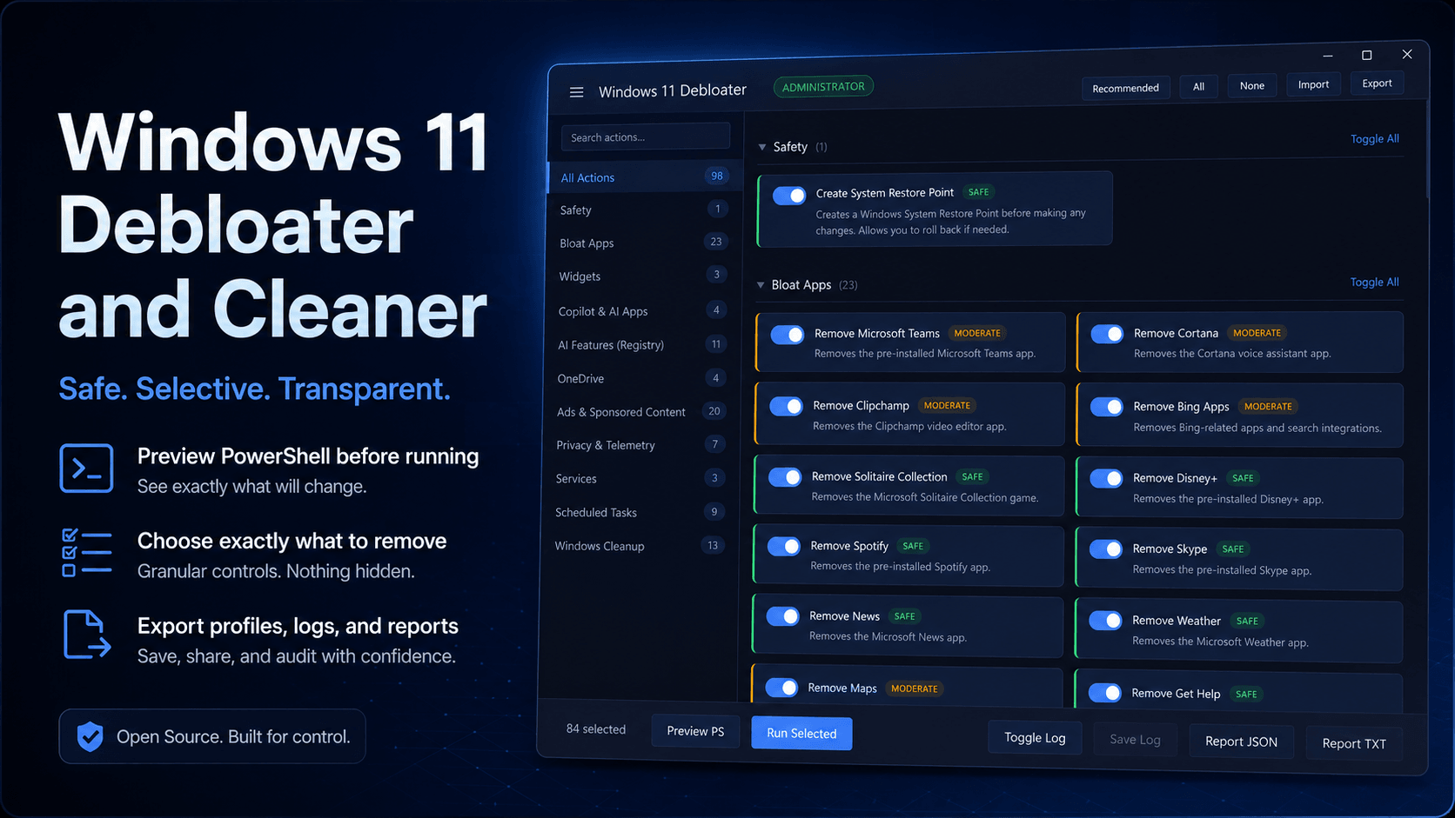Maximize the Debloater window
Screen dimensions: 1455x818
(x=1367, y=55)
